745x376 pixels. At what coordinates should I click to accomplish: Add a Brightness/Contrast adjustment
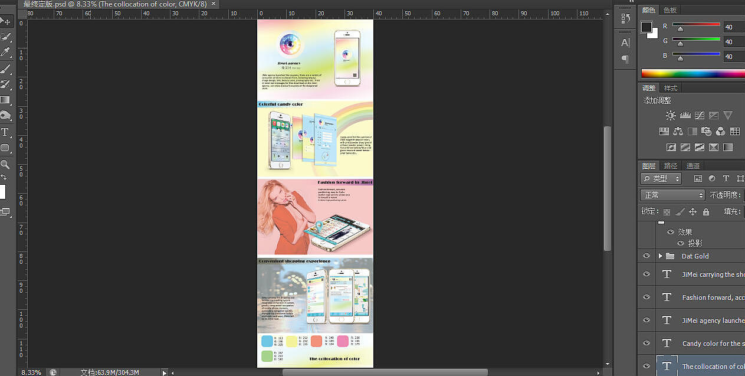coord(671,116)
